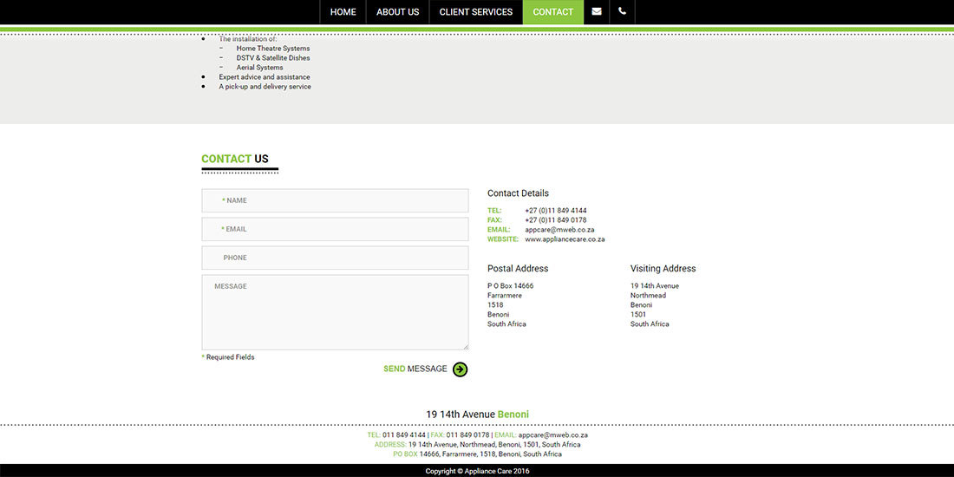The image size is (954, 477).
Task: Click the 19 14th Avenue Benoni heading
Action: (477, 415)
